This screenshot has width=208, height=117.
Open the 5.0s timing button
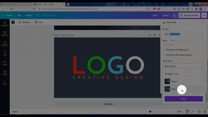click(x=39, y=22)
